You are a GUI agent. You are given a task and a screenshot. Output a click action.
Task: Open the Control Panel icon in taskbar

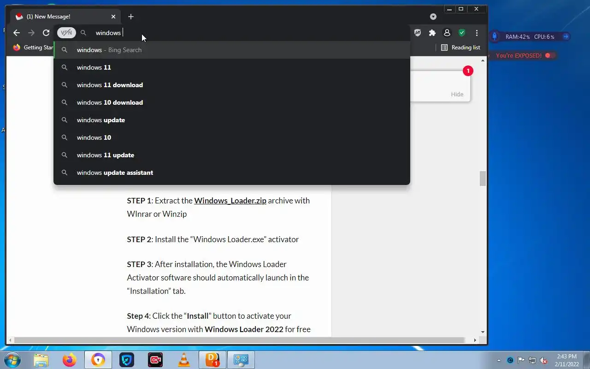pos(241,360)
